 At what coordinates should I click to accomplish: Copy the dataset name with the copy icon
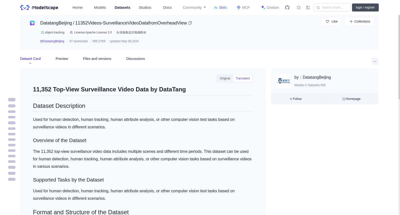click(190, 23)
